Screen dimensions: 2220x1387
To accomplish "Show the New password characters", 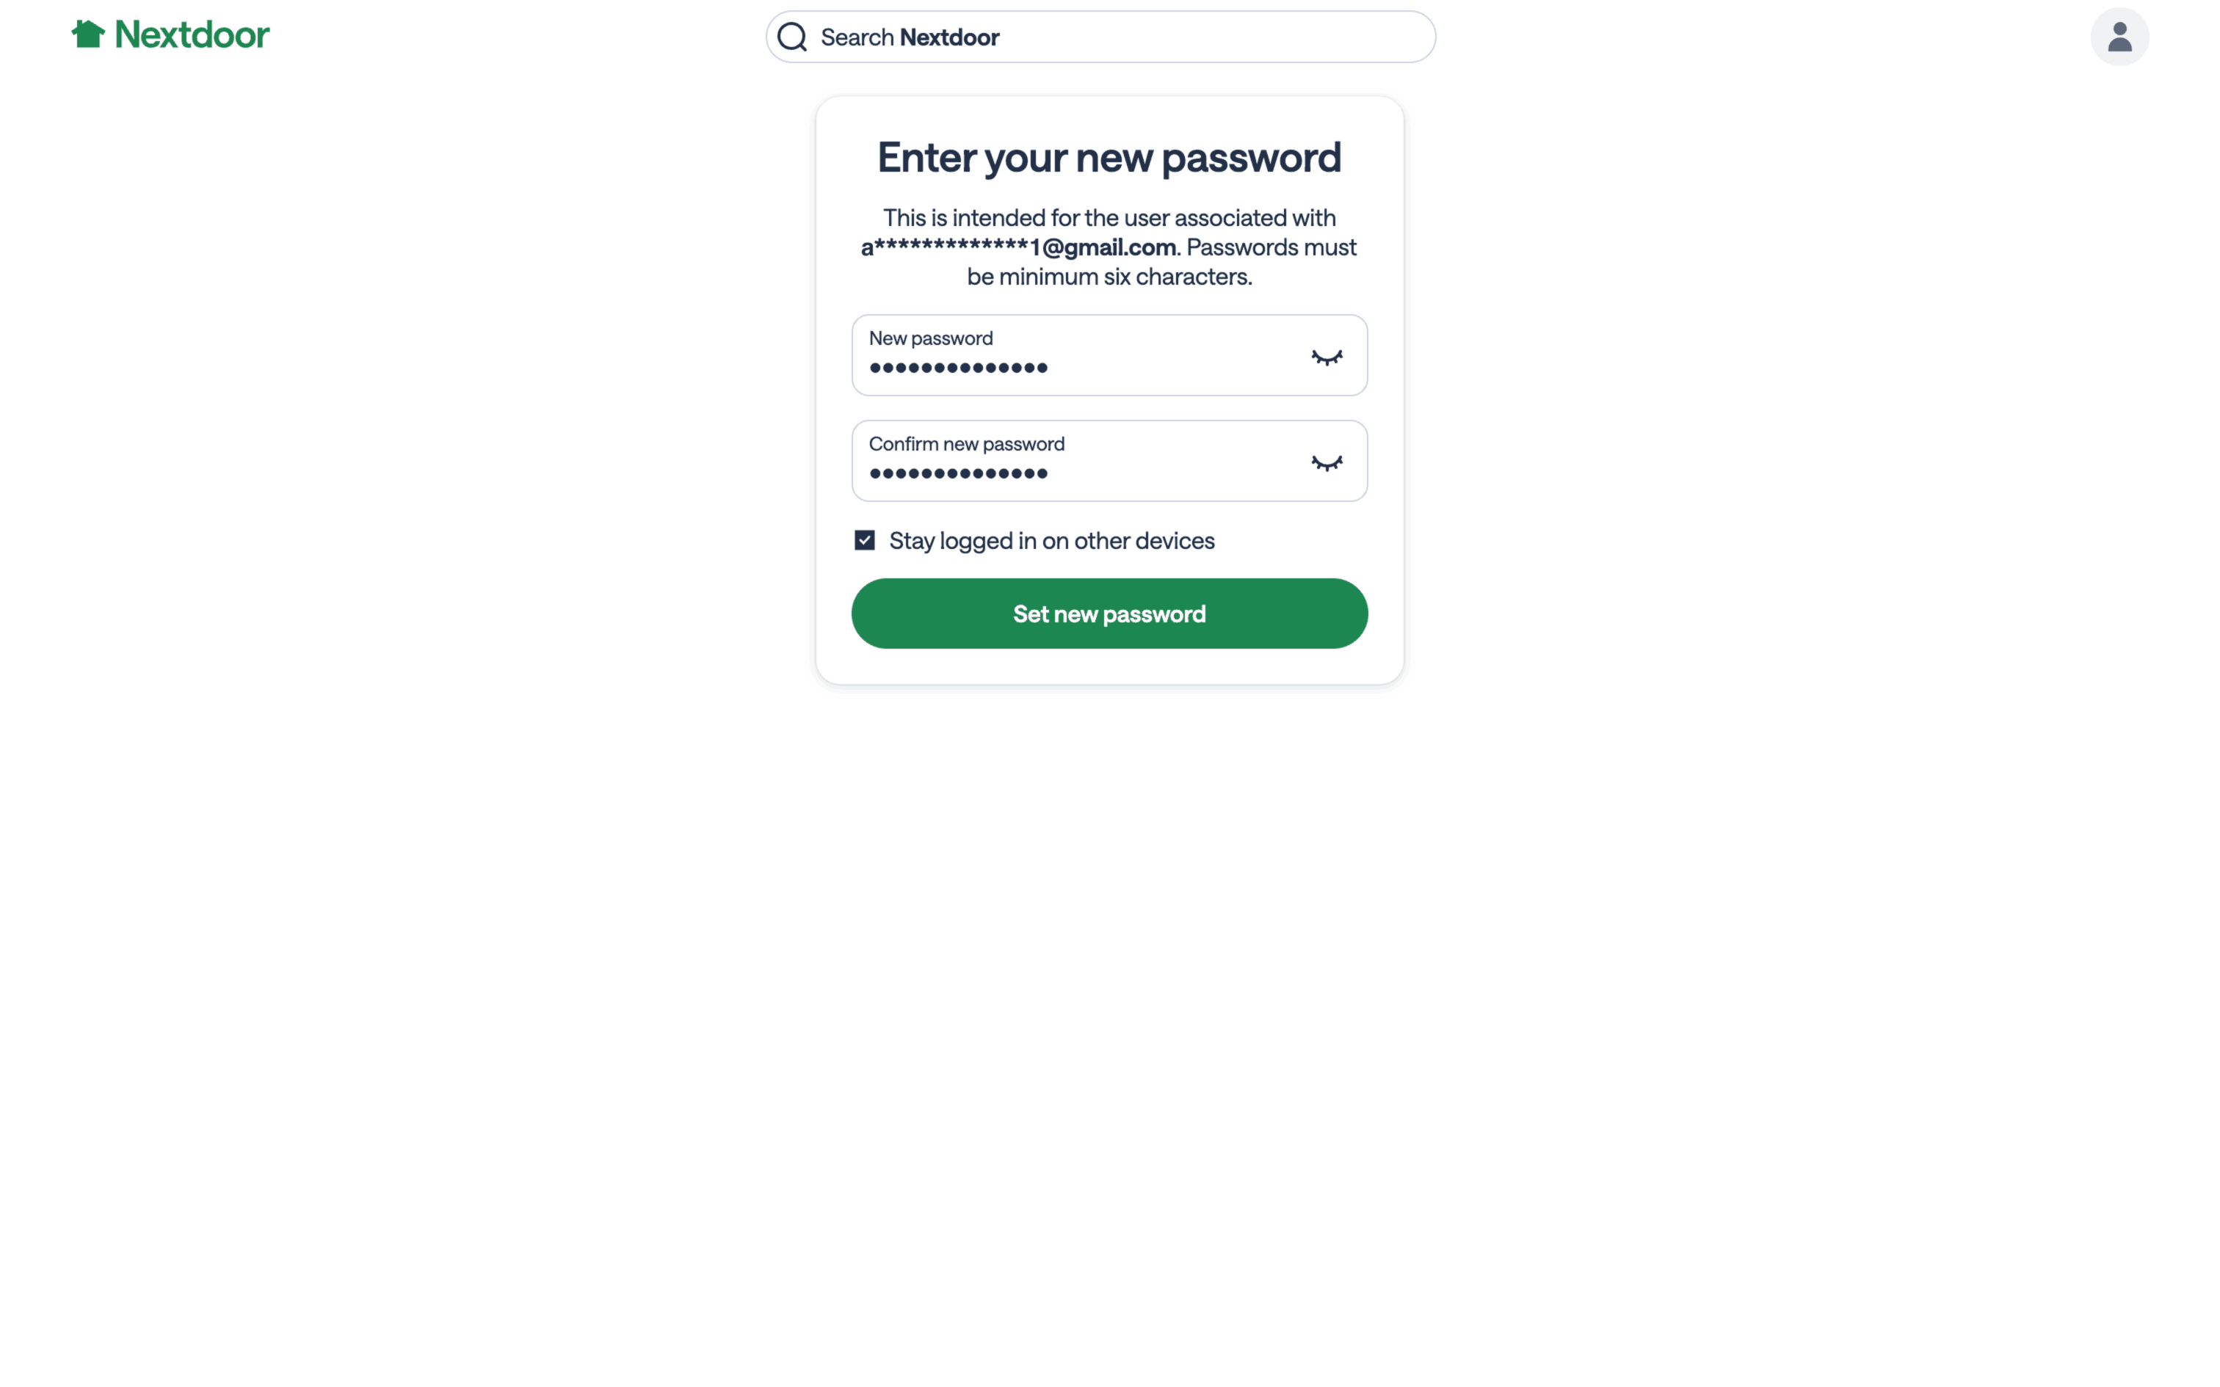I will pos(1326,357).
